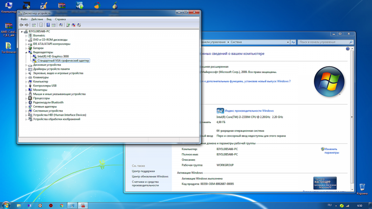Select Мыши и иные указывающие устройства
This screenshot has width=372, height=209.
click(x=57, y=94)
